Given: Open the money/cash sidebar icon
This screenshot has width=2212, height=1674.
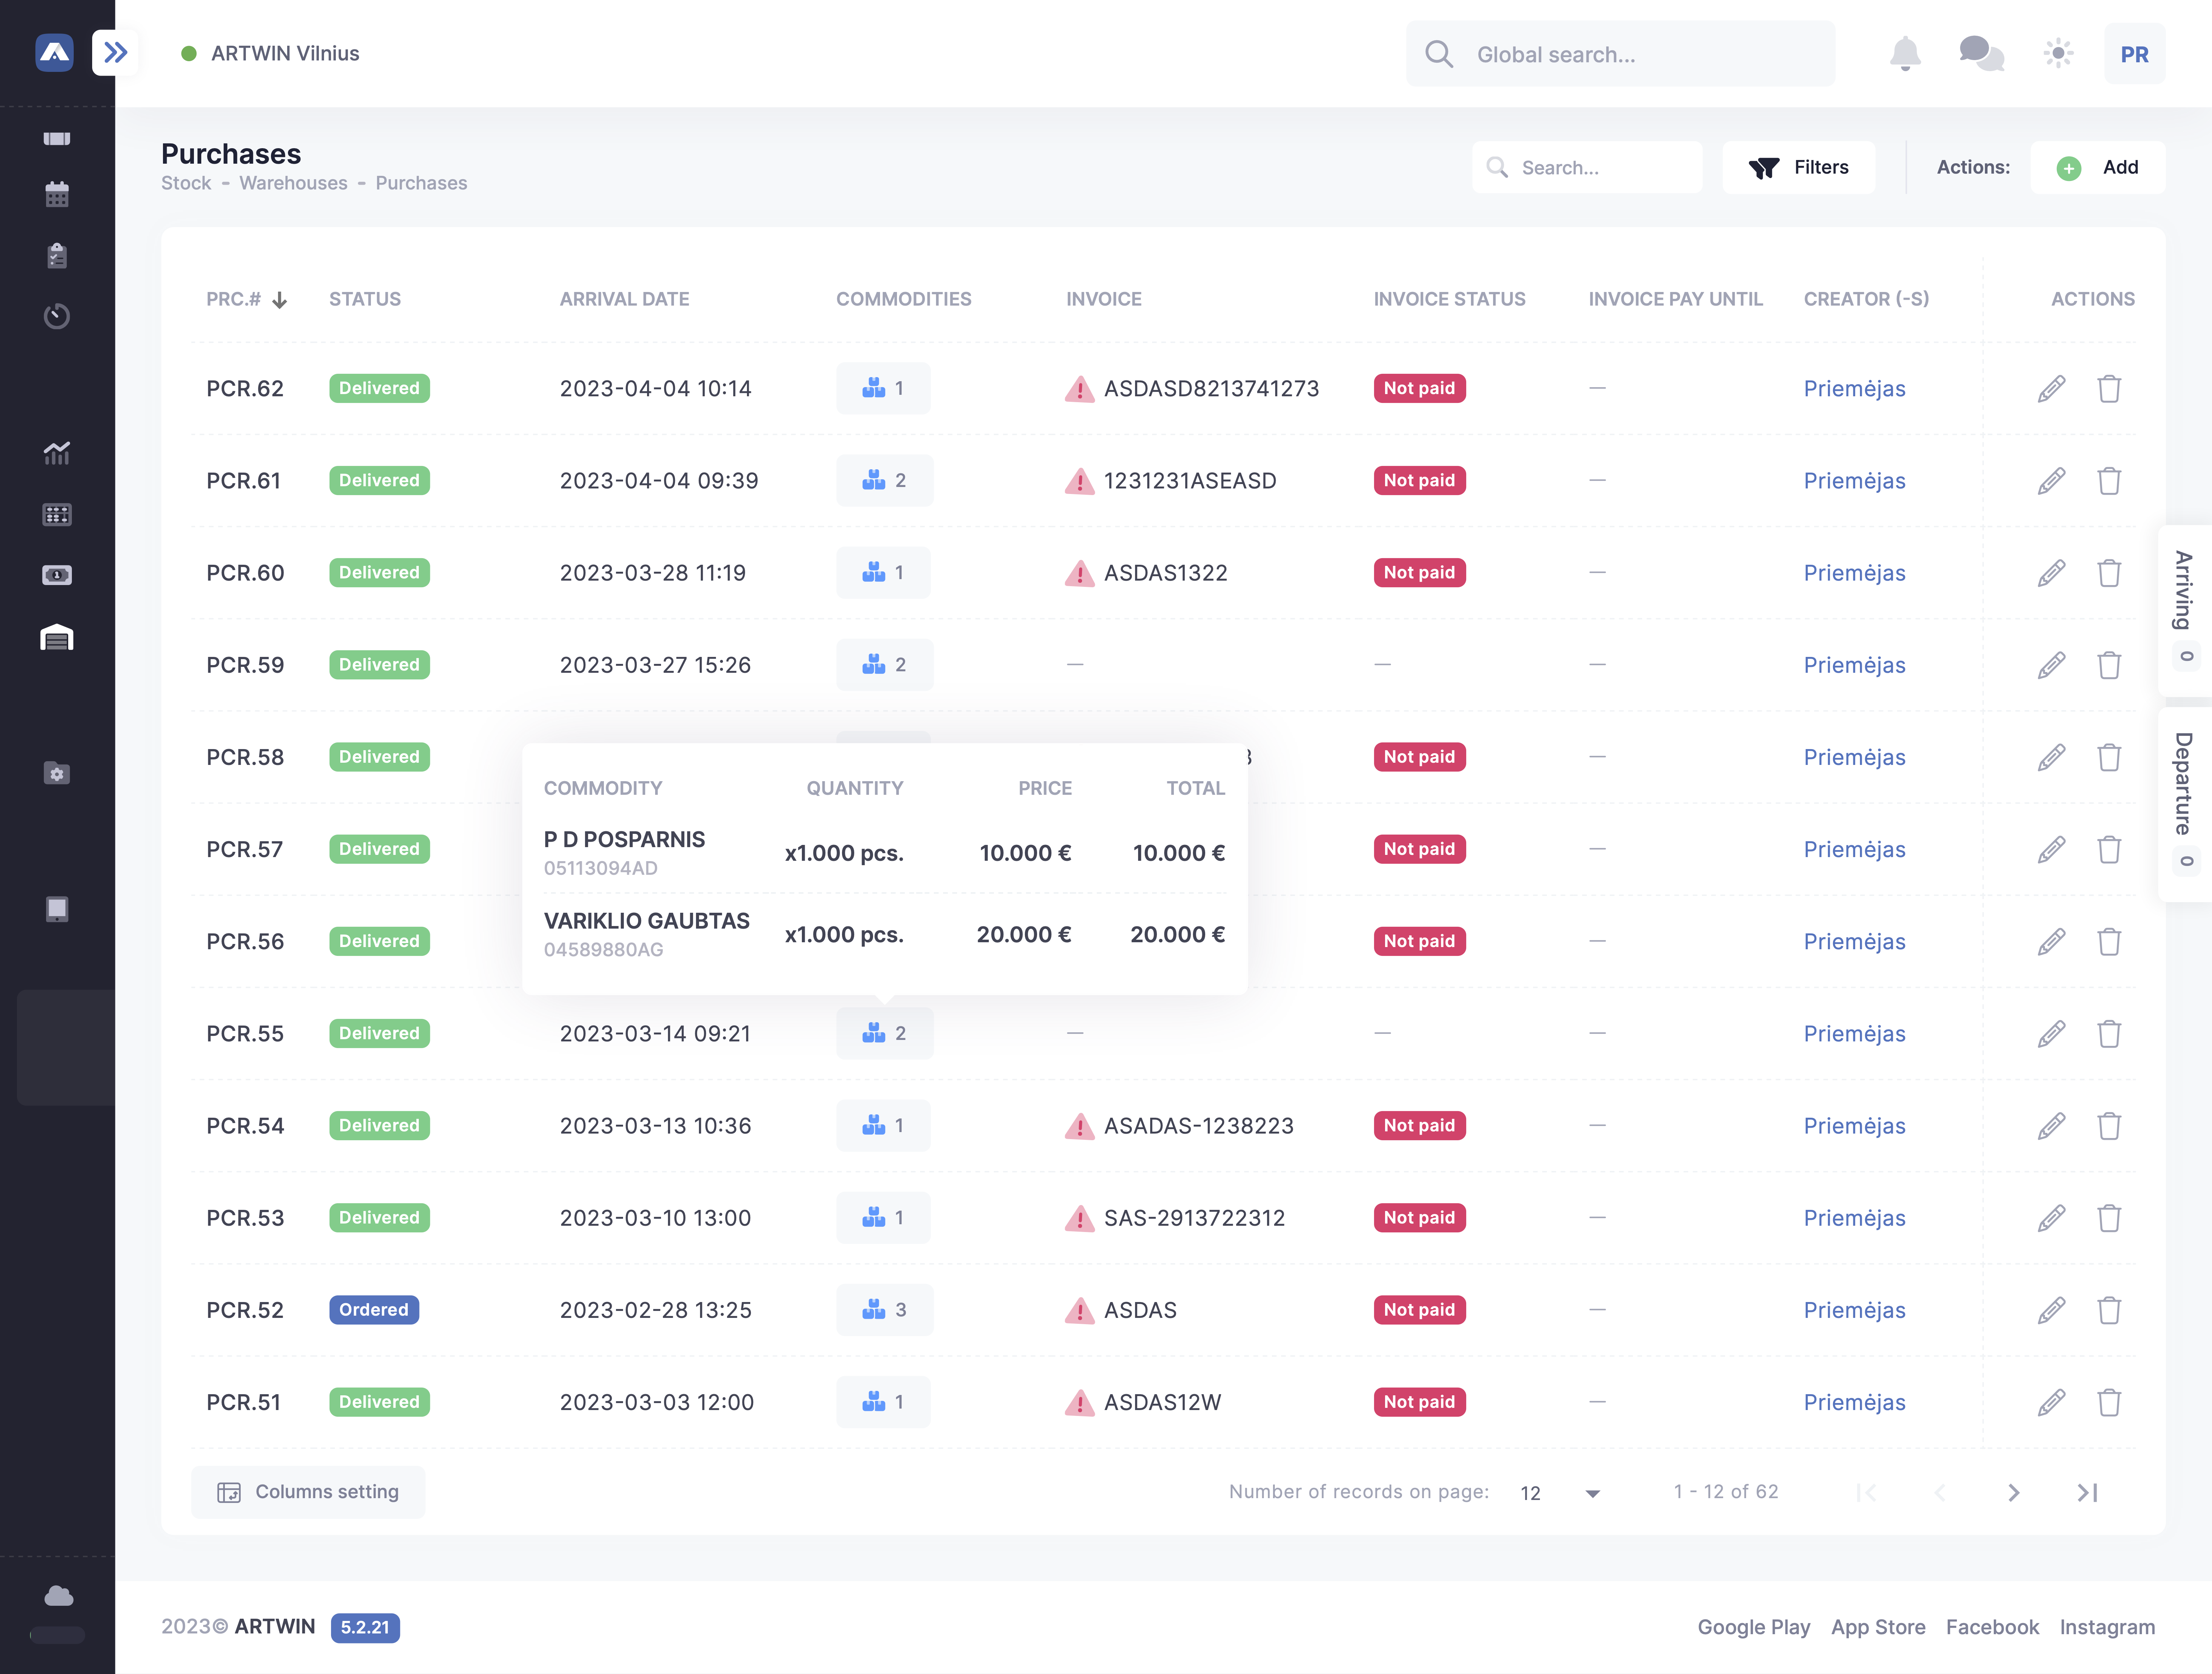Looking at the screenshot, I should tap(57, 575).
